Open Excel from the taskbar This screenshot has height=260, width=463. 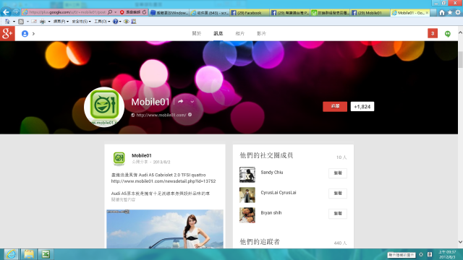pyautogui.click(x=46, y=254)
